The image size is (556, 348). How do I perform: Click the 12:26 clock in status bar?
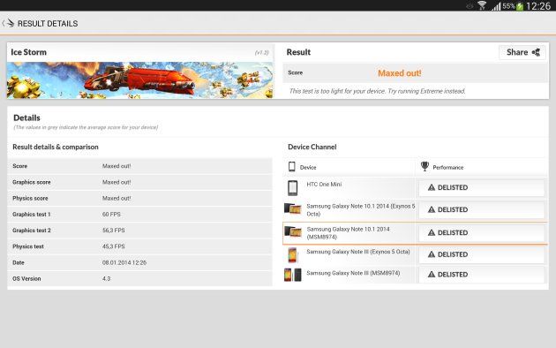pyautogui.click(x=538, y=6)
